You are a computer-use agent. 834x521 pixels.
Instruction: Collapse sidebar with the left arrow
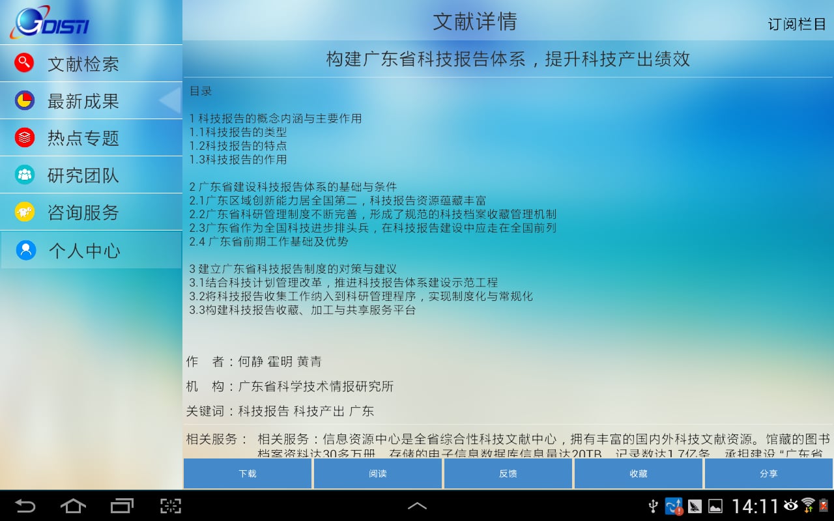[170, 100]
